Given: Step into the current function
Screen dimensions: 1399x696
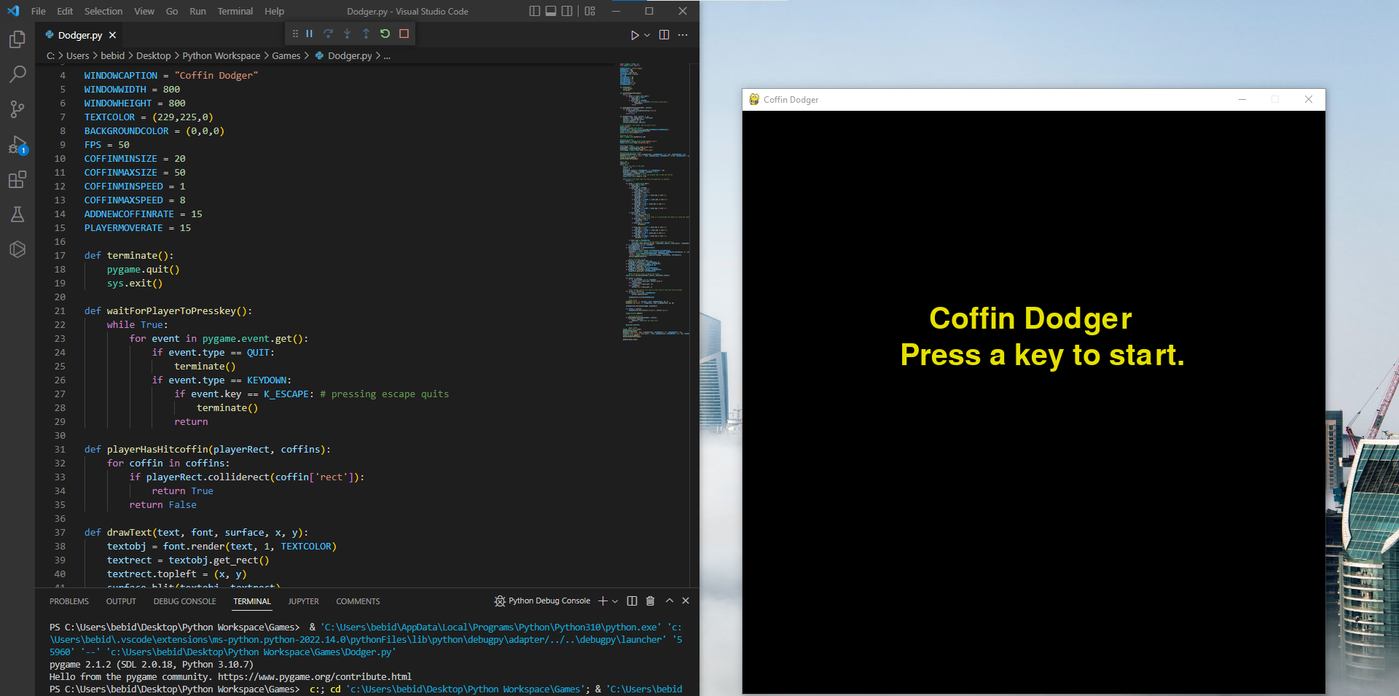Looking at the screenshot, I should point(348,34).
